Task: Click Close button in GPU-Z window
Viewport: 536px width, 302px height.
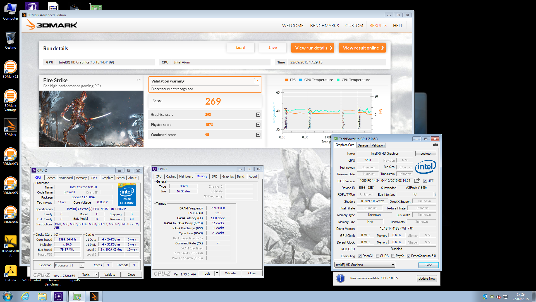Action: tap(428, 265)
